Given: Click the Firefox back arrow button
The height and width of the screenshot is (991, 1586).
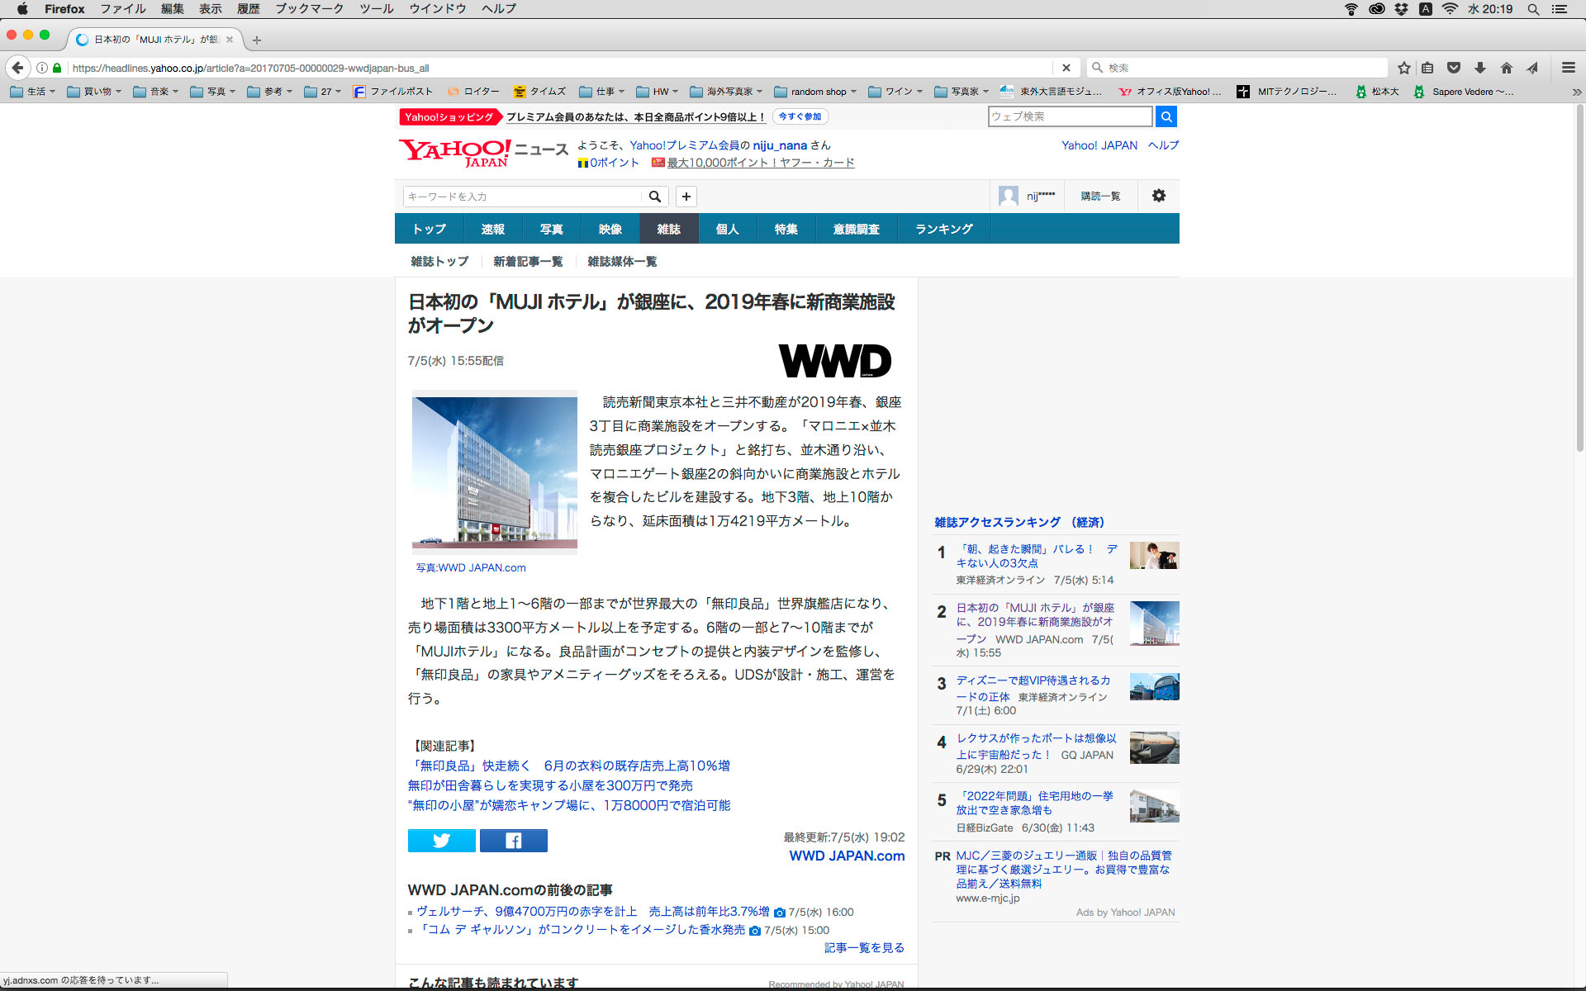Looking at the screenshot, I should 17,68.
